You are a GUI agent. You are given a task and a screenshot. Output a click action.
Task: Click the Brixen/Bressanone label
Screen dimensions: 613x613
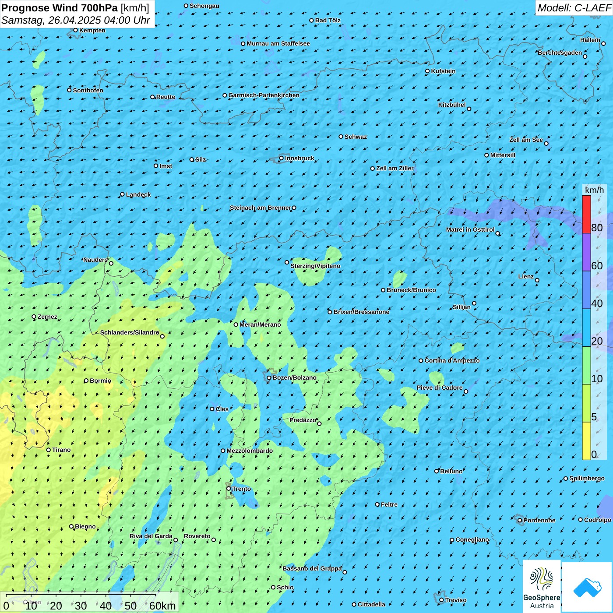[x=361, y=312]
